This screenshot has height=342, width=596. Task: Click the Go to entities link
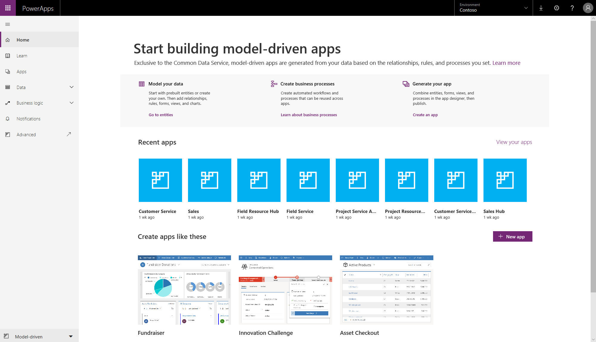coord(161,115)
